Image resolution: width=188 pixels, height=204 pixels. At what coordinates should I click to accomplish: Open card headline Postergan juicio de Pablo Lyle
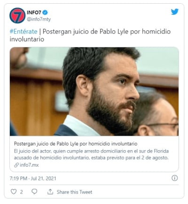[76, 144]
